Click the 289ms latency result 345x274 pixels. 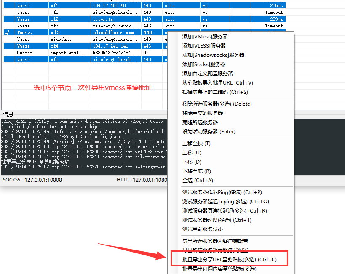tap(277, 19)
